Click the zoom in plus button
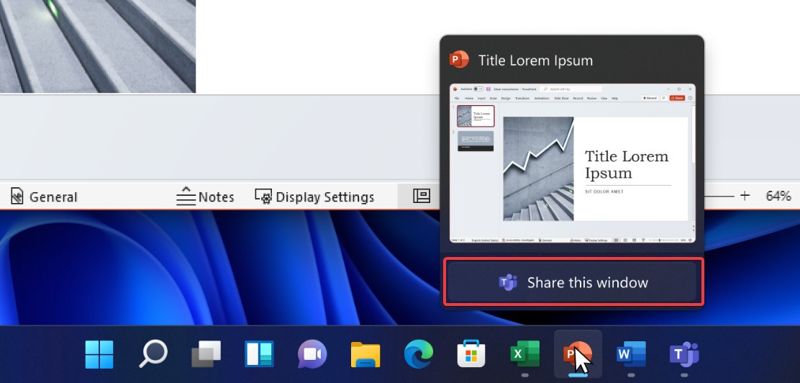 click(745, 196)
